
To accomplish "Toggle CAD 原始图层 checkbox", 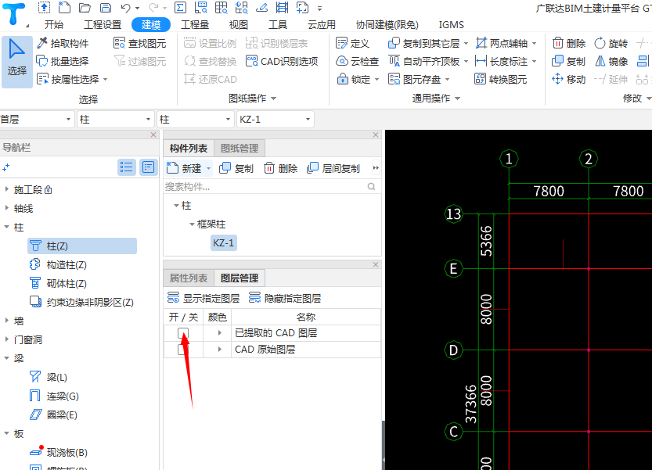I will coord(183,350).
